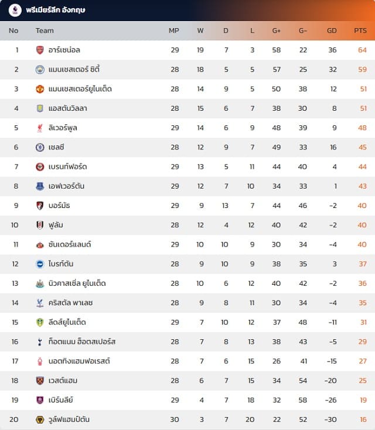375x430 pixels.
Task: Click the MP column header
Action: tap(174, 30)
